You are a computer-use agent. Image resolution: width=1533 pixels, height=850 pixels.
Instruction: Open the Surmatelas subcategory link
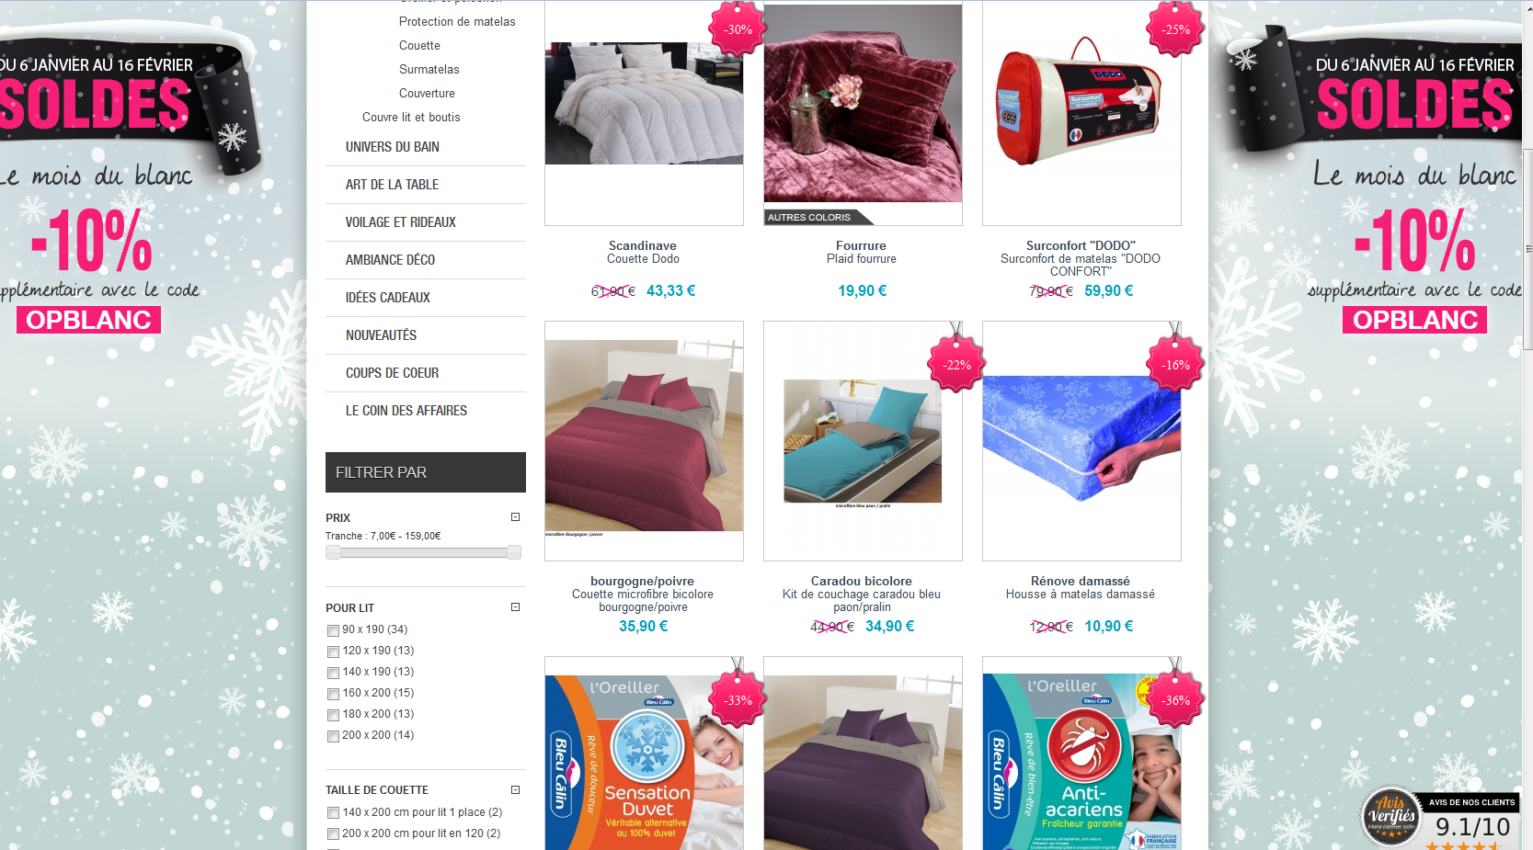pyautogui.click(x=429, y=70)
